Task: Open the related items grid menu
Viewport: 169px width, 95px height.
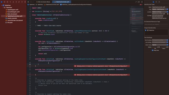Action: pyautogui.click(x=28, y=2)
